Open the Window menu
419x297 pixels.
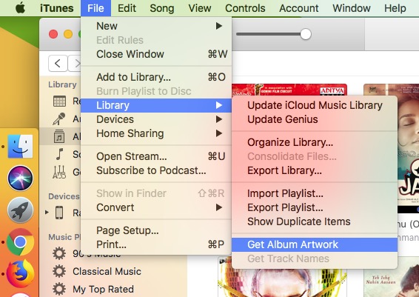click(352, 8)
